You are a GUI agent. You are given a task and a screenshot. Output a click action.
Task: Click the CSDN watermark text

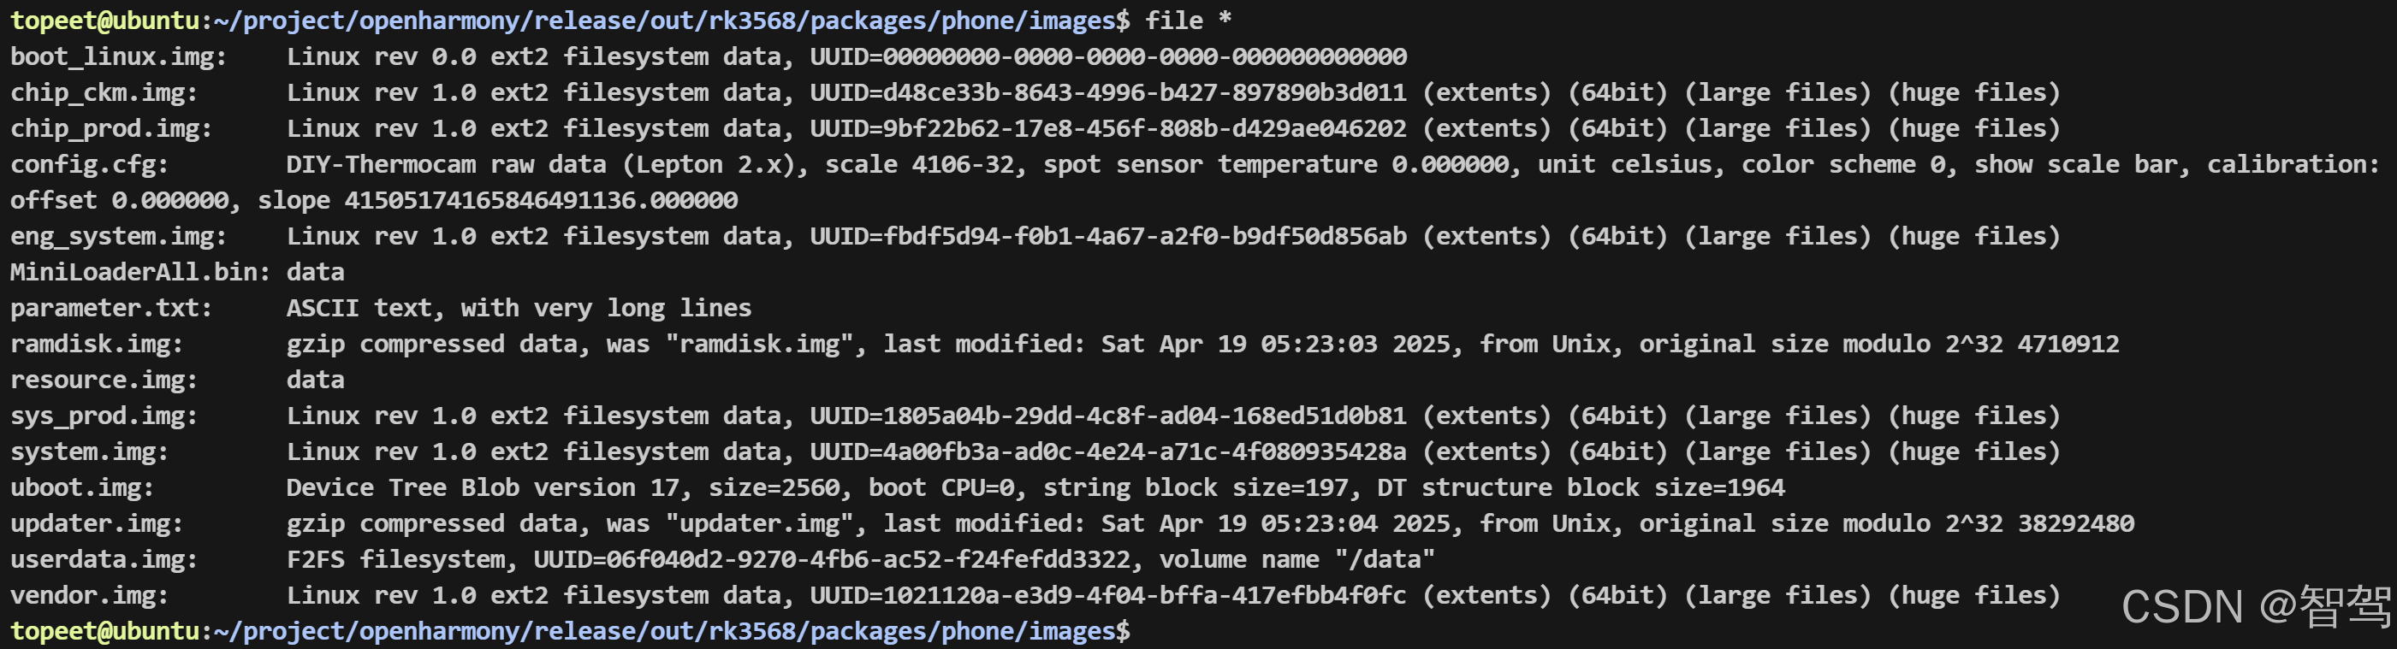2256,607
